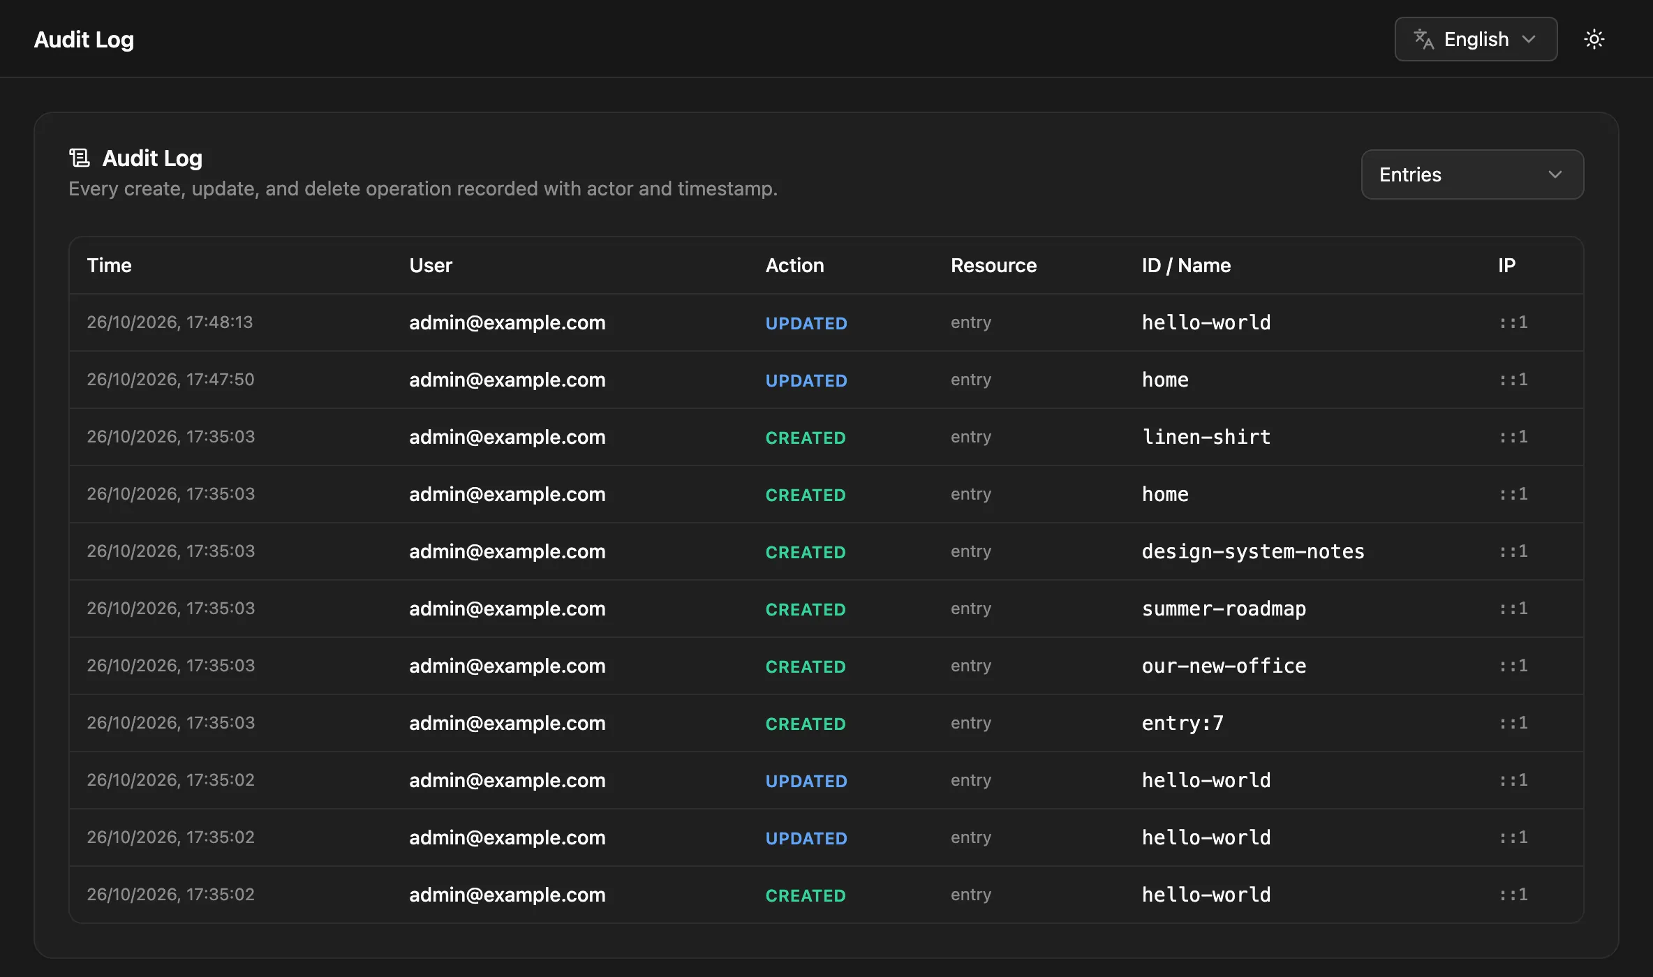
Task: Open the English language dropdown
Action: tap(1476, 39)
